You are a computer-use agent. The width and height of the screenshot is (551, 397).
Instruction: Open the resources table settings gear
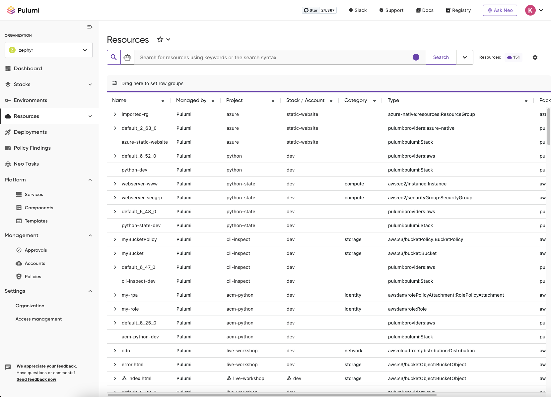coord(535,57)
